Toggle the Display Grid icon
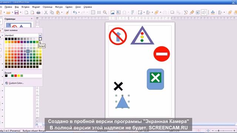 [93, 12]
